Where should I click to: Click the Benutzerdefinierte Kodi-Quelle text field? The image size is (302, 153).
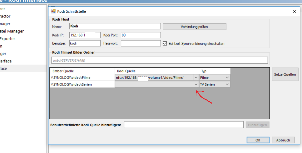click(184, 125)
